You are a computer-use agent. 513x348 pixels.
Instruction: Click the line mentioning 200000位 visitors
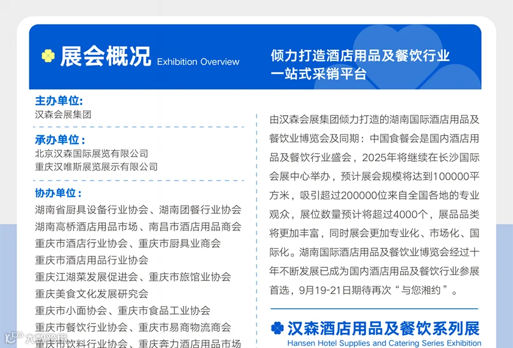[x=374, y=195]
